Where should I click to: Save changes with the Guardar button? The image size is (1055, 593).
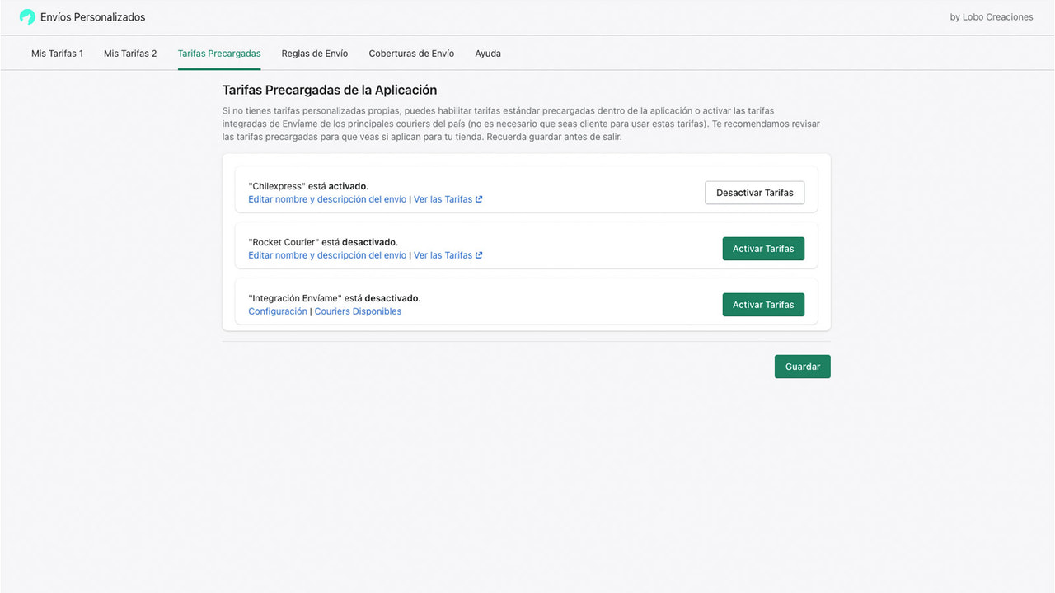802,367
